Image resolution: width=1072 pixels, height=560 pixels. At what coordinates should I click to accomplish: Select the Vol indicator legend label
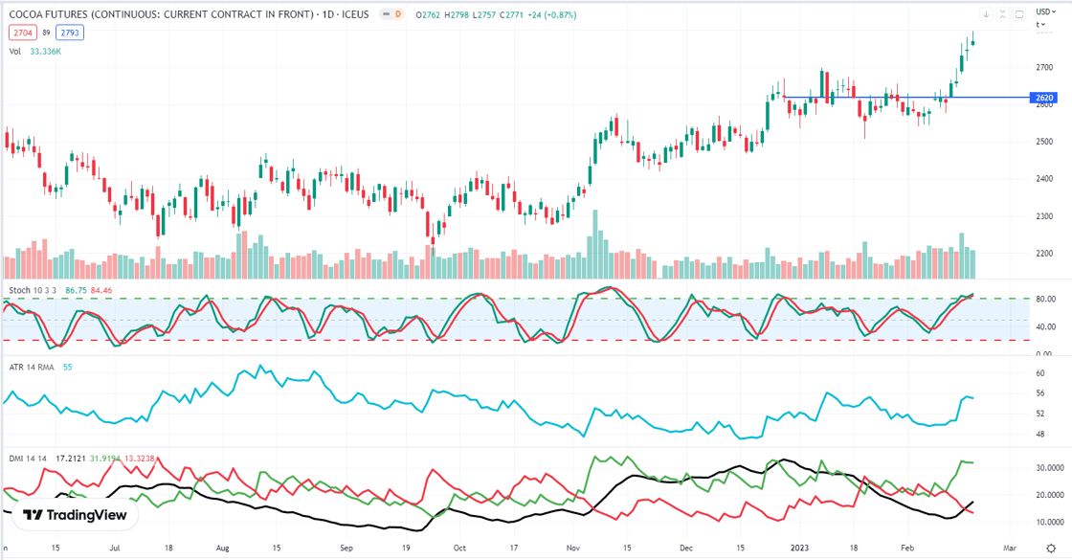click(15, 52)
